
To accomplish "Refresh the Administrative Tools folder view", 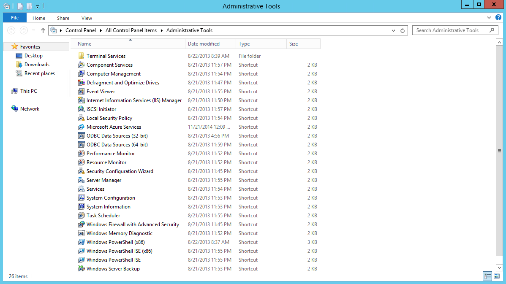I will coord(403,31).
